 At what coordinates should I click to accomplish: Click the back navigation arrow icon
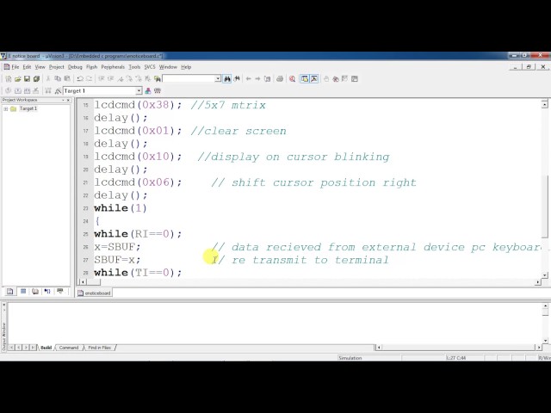click(249, 78)
